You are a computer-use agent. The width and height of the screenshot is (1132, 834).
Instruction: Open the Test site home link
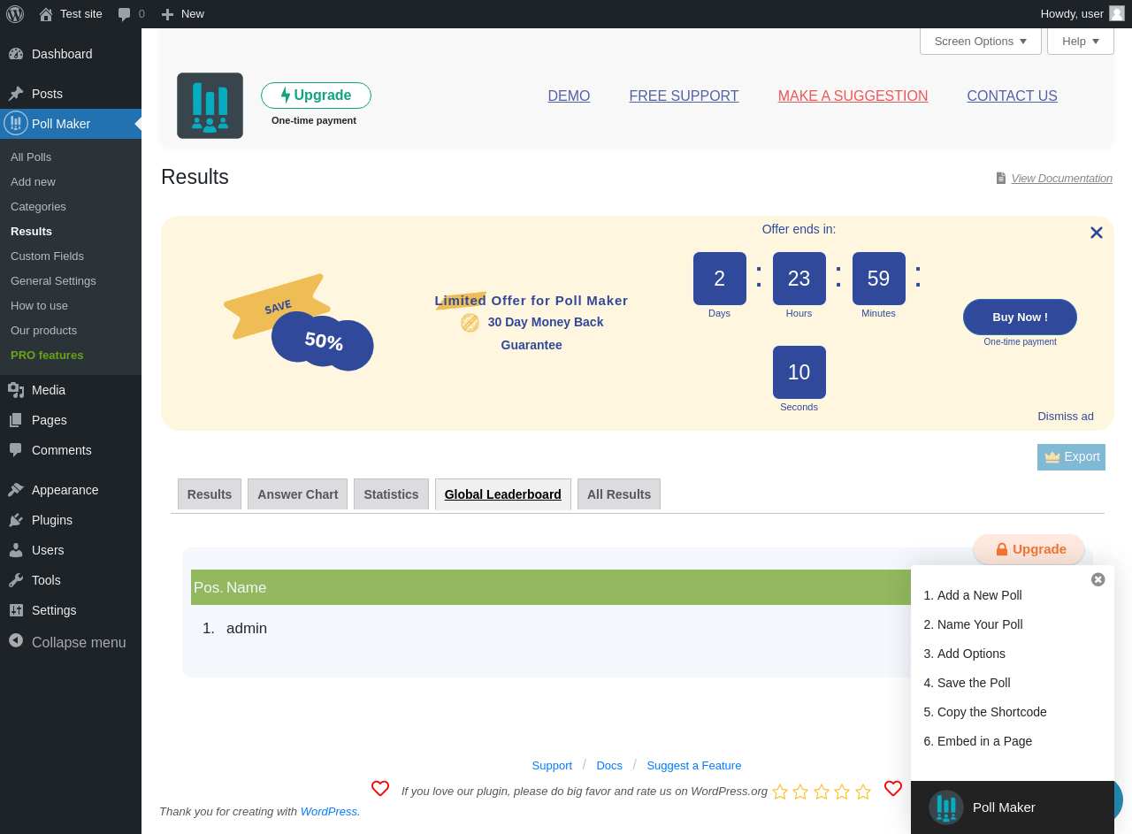point(71,14)
